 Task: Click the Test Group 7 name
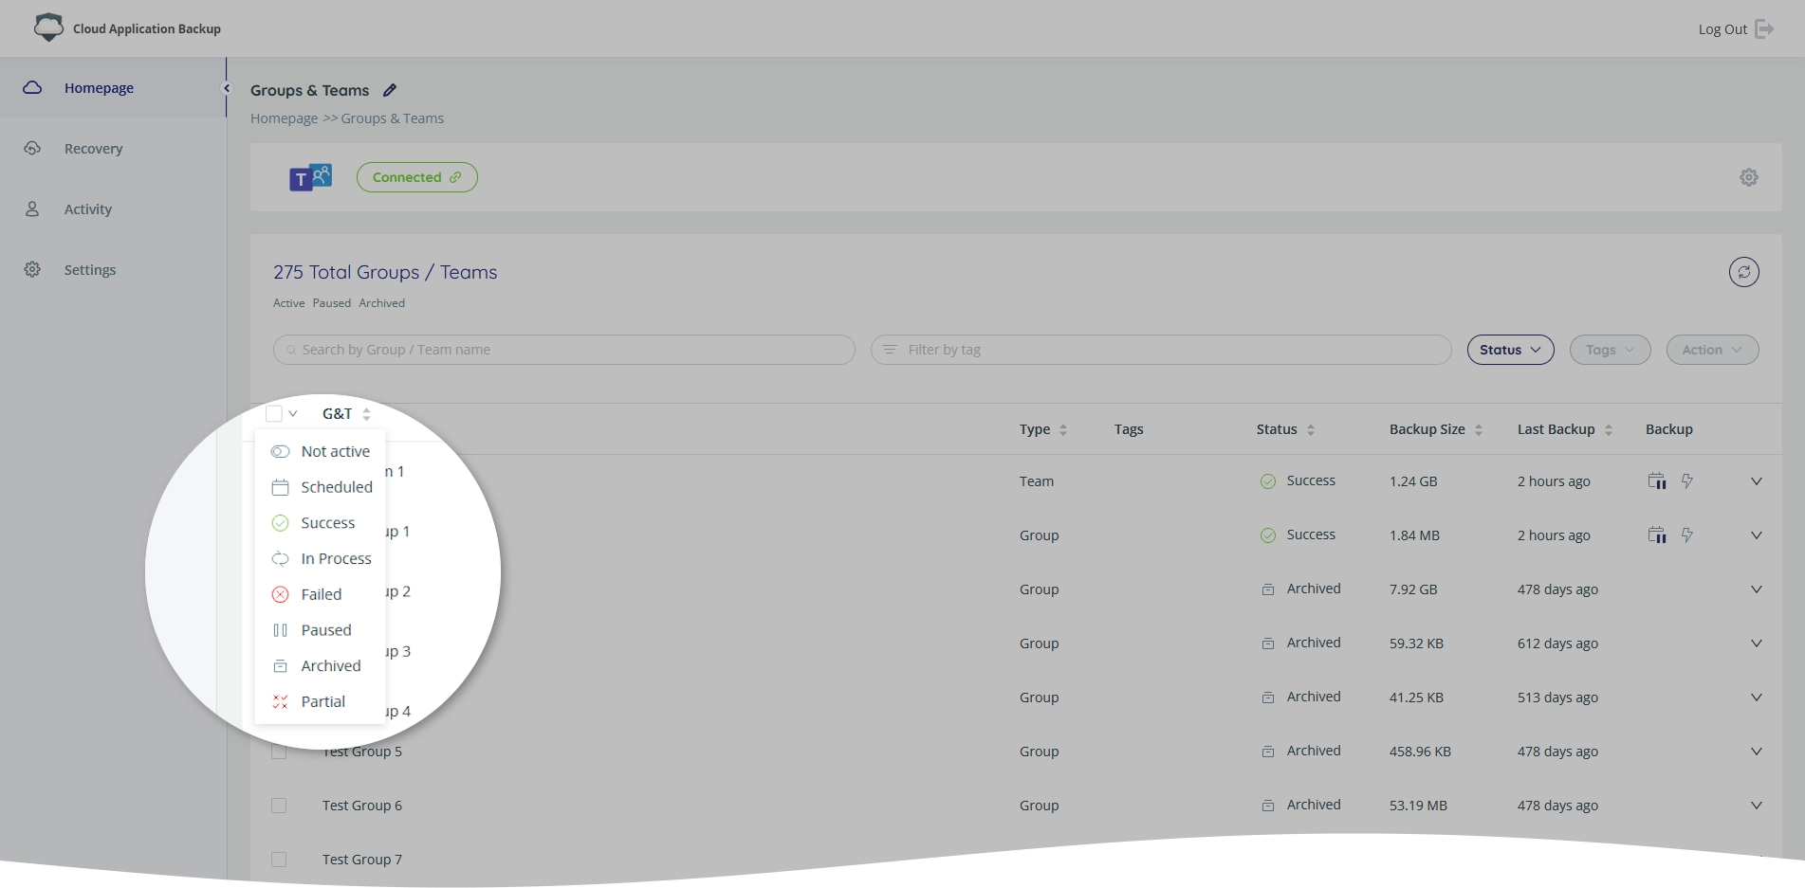[x=362, y=860]
